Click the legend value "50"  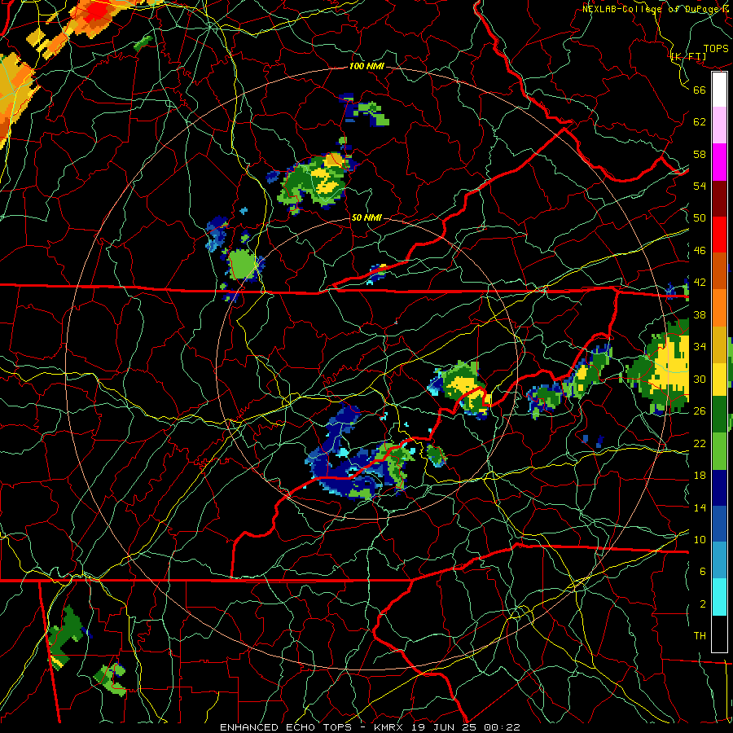[700, 218]
